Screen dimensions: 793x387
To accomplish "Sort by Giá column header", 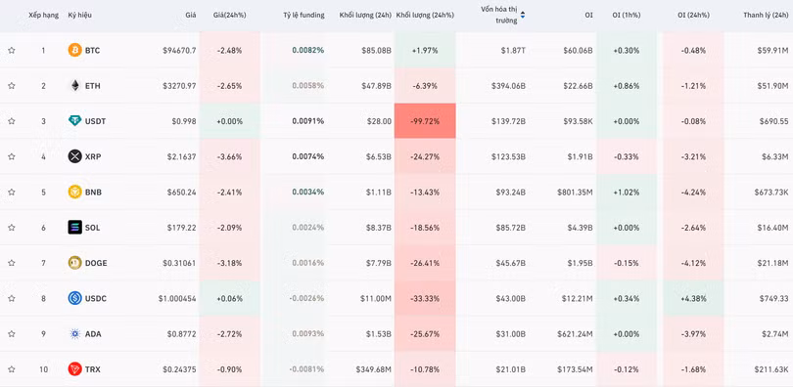I will click(x=191, y=15).
